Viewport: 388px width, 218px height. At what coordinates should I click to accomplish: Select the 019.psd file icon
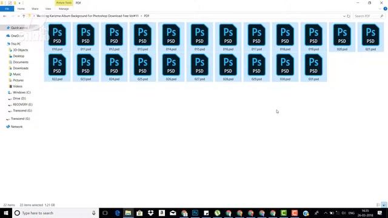click(313, 35)
